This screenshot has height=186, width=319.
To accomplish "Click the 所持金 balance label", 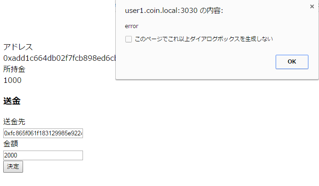I will click(x=14, y=69).
